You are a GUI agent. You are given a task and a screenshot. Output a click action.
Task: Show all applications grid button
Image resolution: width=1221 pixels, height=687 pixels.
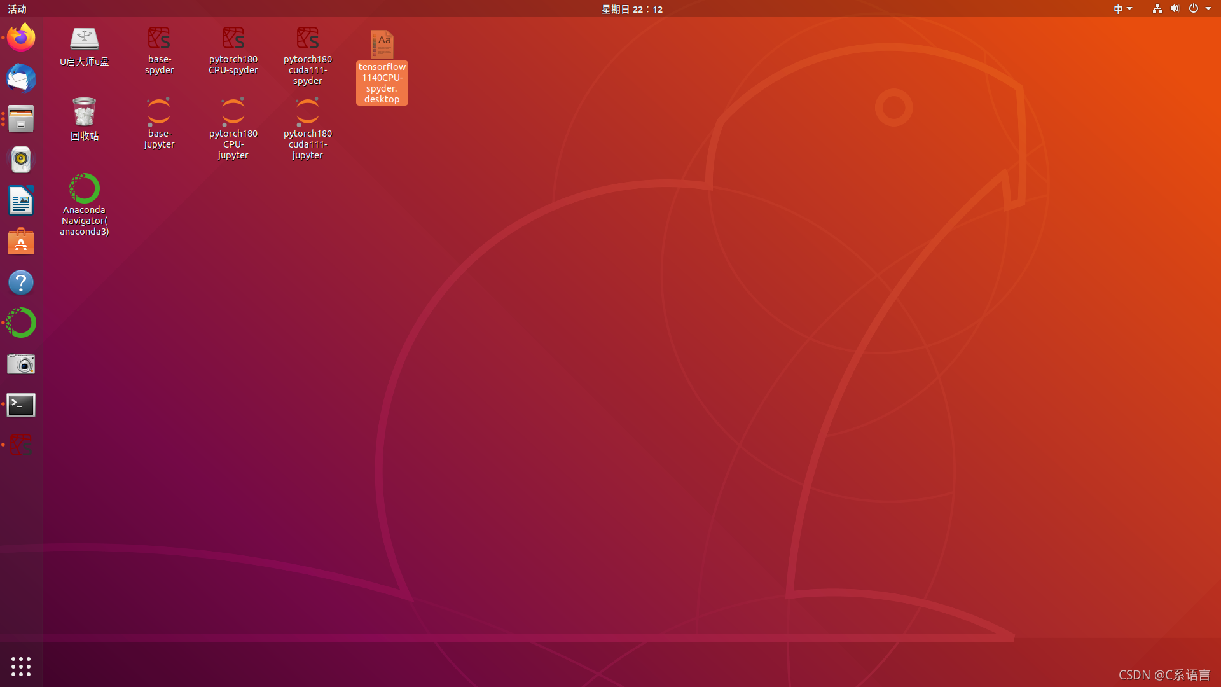tap(21, 667)
